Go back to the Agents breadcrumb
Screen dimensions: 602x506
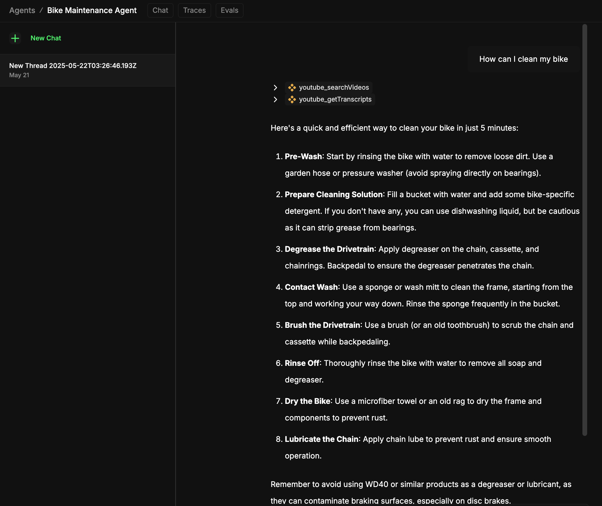[22, 10]
